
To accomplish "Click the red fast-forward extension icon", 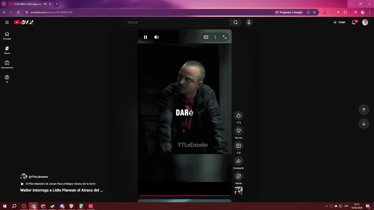I will (338, 12).
